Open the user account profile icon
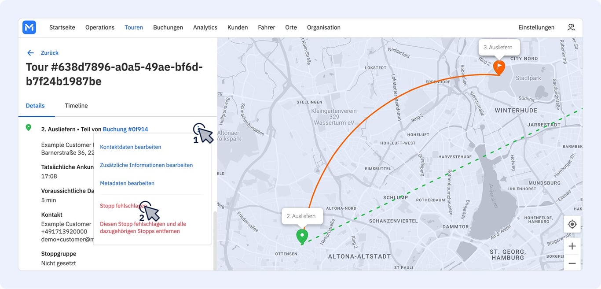Viewport: 601px width, 289px height. (x=571, y=27)
